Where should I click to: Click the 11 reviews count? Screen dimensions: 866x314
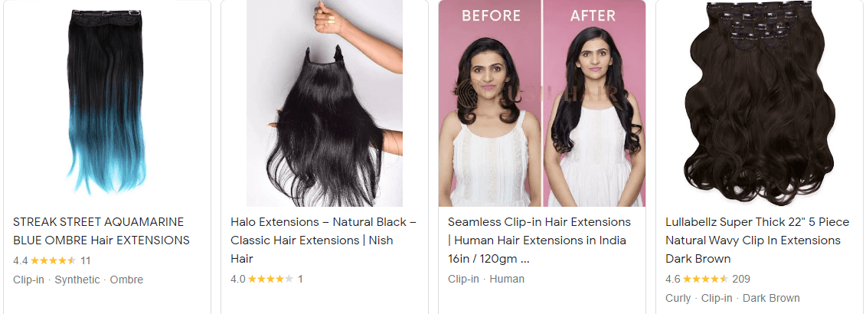(86, 260)
